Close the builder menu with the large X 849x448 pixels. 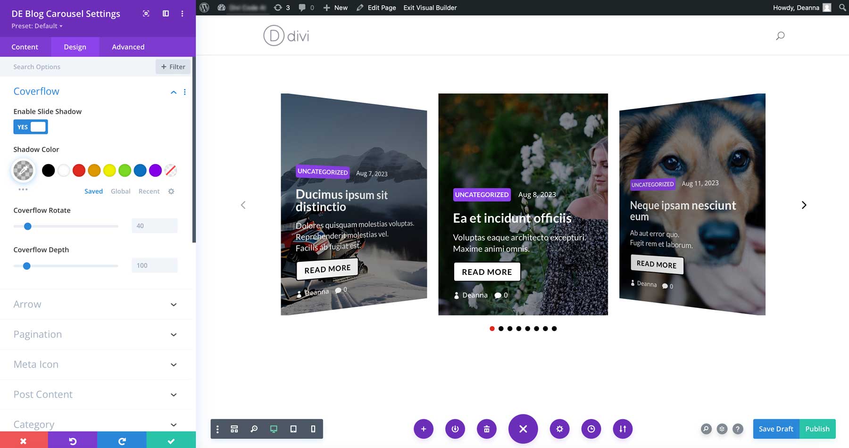coord(523,429)
